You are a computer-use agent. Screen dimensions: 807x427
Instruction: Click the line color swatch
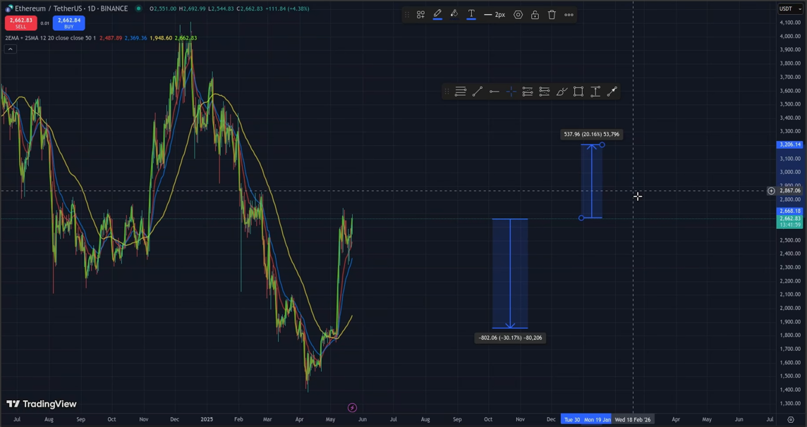(437, 14)
